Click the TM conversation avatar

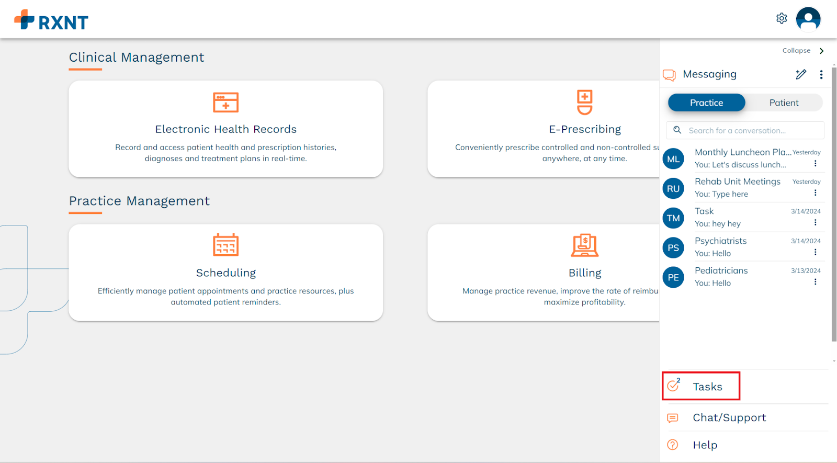(673, 218)
